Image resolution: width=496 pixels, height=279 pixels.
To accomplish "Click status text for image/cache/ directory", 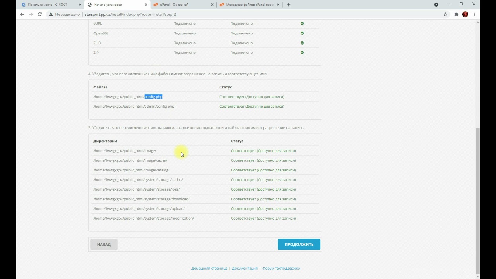I will (263, 160).
